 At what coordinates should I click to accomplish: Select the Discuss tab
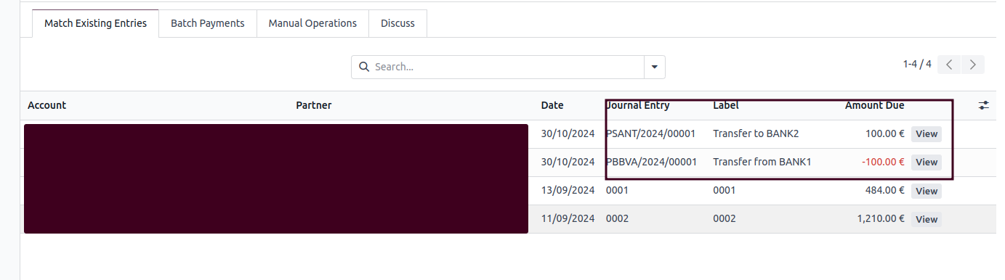397,23
